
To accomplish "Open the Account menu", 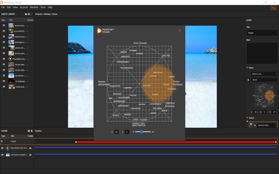I will (23, 7).
